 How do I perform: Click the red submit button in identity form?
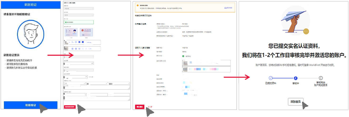[70, 107]
